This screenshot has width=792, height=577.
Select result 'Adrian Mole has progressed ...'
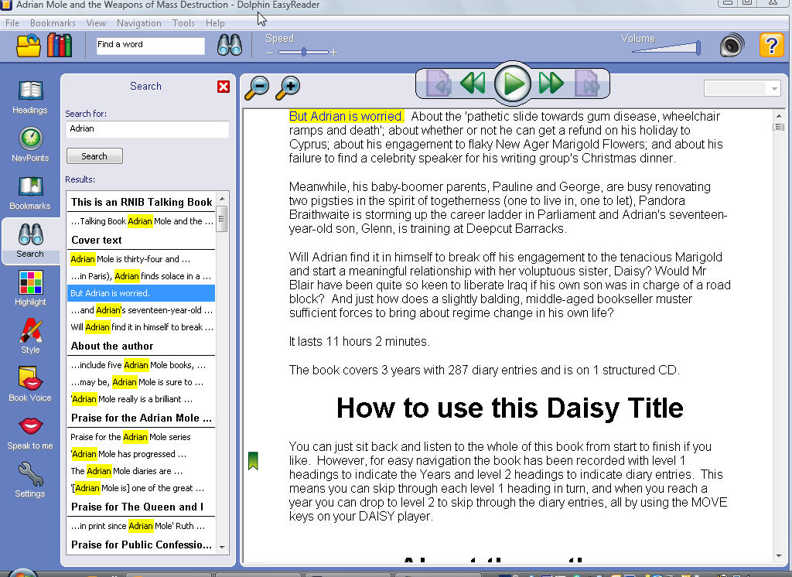142,454
